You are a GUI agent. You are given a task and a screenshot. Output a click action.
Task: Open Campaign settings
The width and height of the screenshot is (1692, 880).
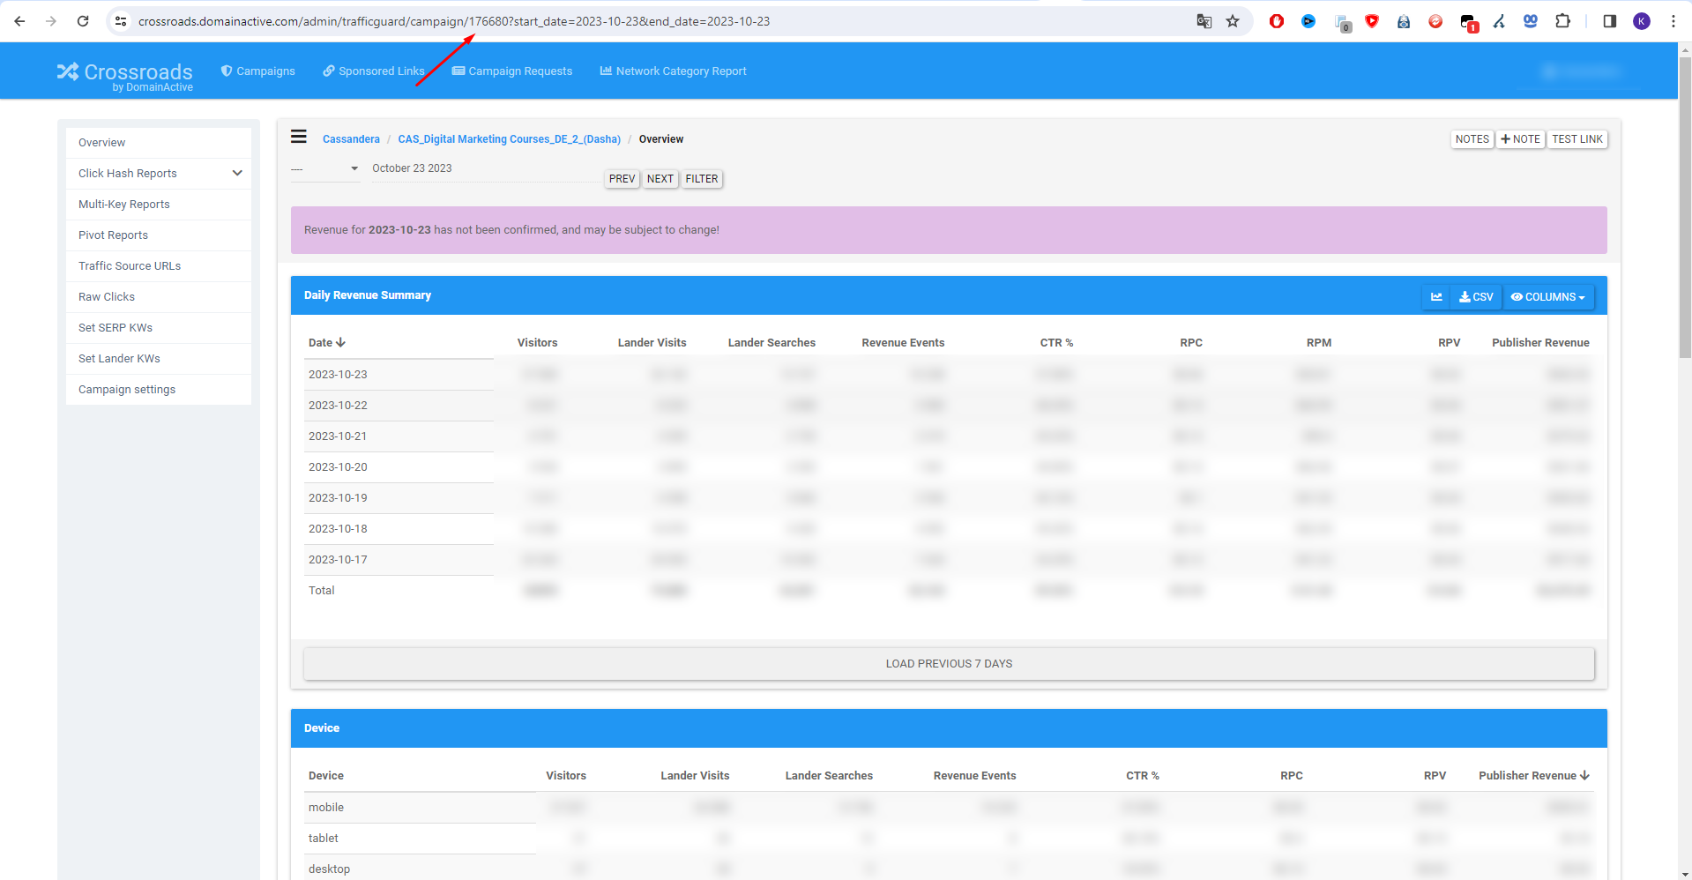159,390
